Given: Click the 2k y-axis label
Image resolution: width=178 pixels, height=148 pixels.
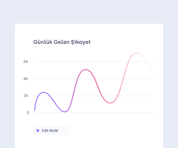Looking at the screenshot, I should tap(26, 96).
